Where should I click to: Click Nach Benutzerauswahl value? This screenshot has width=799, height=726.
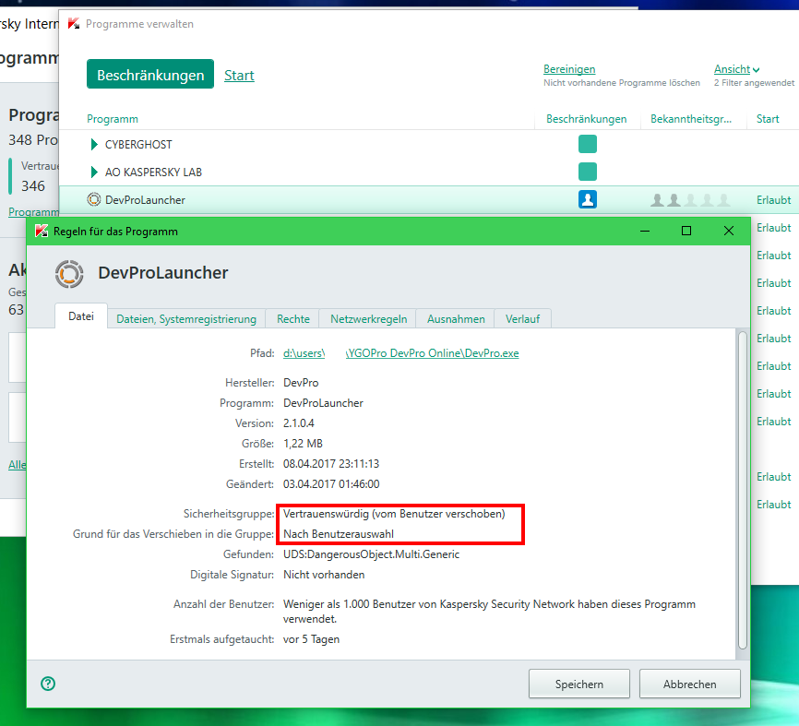tap(339, 534)
